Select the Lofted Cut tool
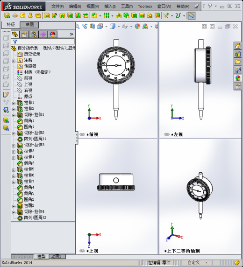The height and width of the screenshot is (267, 243). coord(78,16)
